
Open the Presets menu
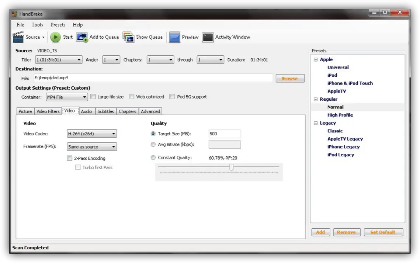[x=58, y=25]
